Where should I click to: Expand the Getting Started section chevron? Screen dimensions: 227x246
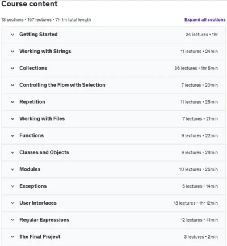point(12,35)
